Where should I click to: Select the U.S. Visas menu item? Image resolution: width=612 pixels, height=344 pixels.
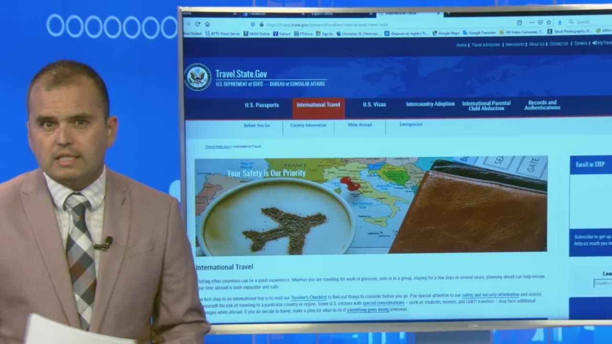(374, 105)
